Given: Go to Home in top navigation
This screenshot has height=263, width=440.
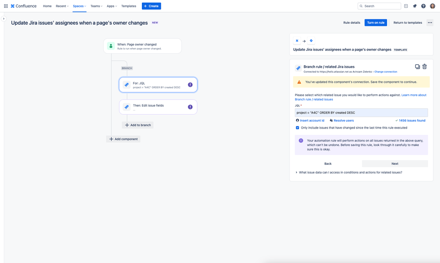Looking at the screenshot, I should click(47, 6).
